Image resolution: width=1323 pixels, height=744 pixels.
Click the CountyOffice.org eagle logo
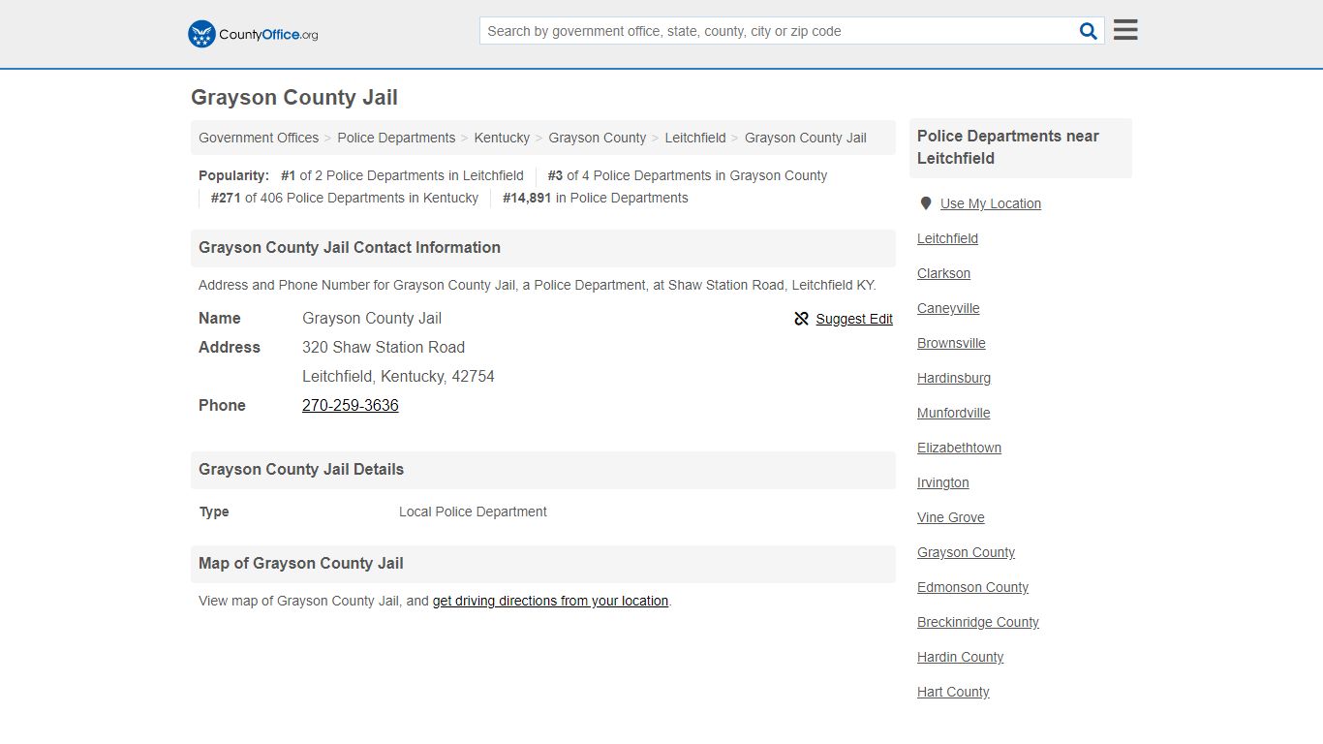pyautogui.click(x=201, y=34)
